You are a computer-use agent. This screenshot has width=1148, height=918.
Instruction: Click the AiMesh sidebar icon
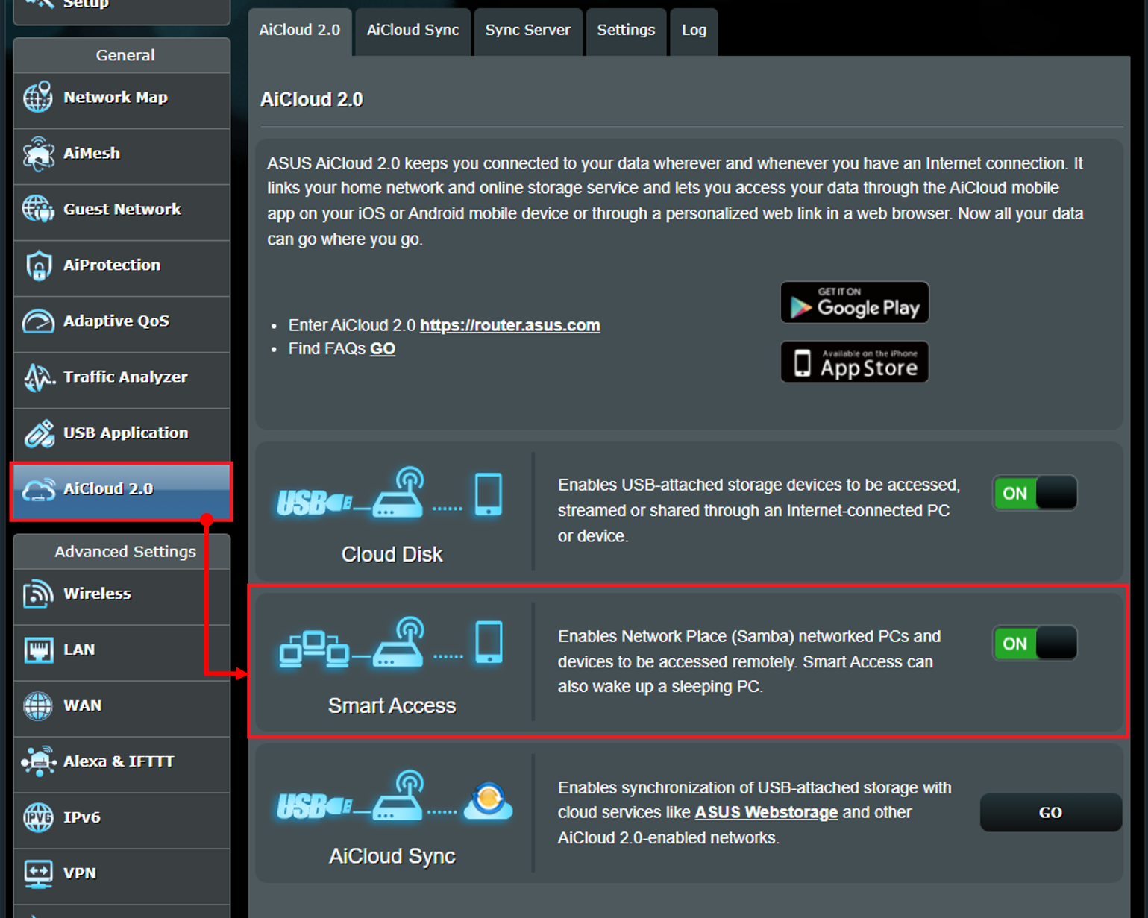tap(38, 154)
